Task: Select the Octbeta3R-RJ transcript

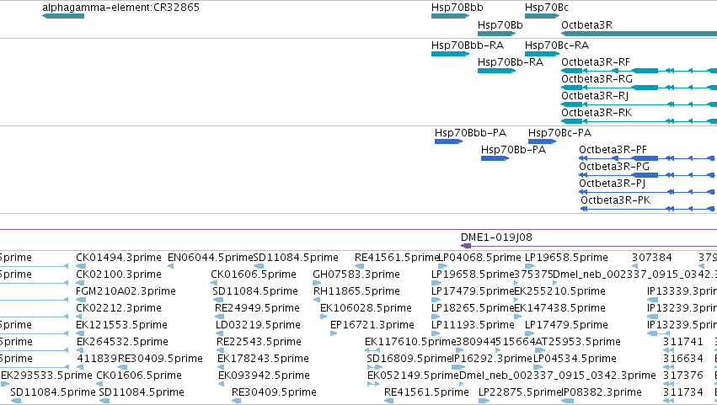Action: tap(639, 104)
